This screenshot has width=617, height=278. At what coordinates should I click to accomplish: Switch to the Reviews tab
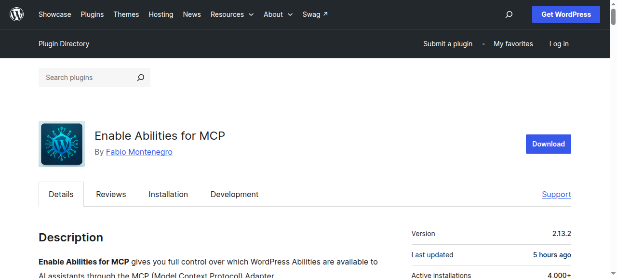pos(111,194)
